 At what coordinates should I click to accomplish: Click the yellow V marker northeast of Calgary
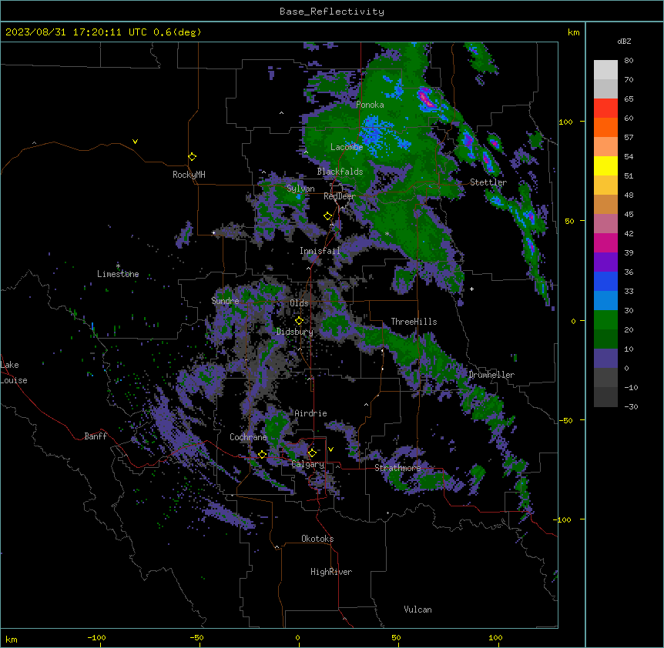pyautogui.click(x=330, y=449)
